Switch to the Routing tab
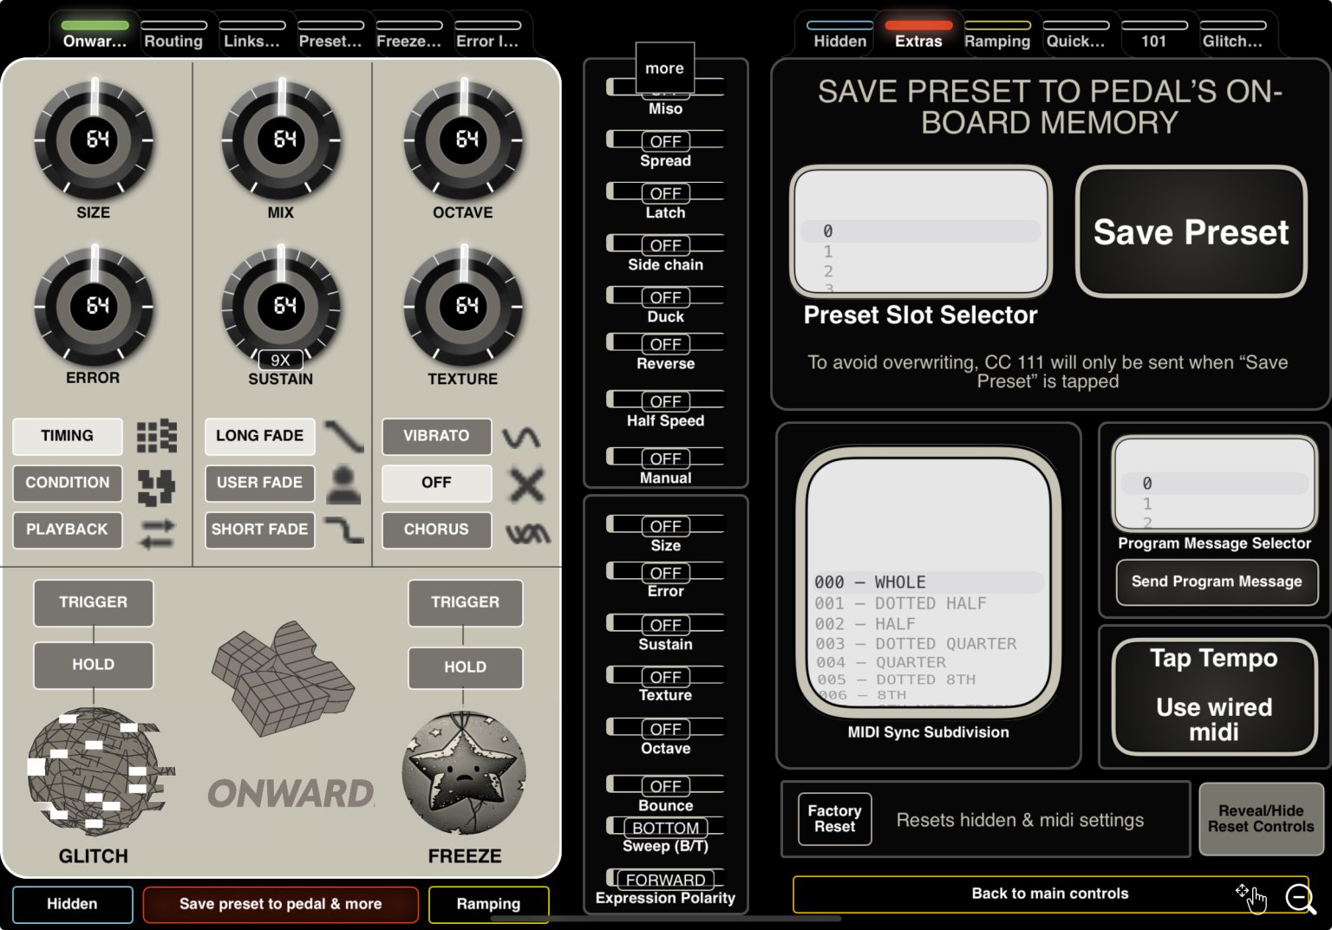This screenshot has width=1332, height=930. click(173, 35)
